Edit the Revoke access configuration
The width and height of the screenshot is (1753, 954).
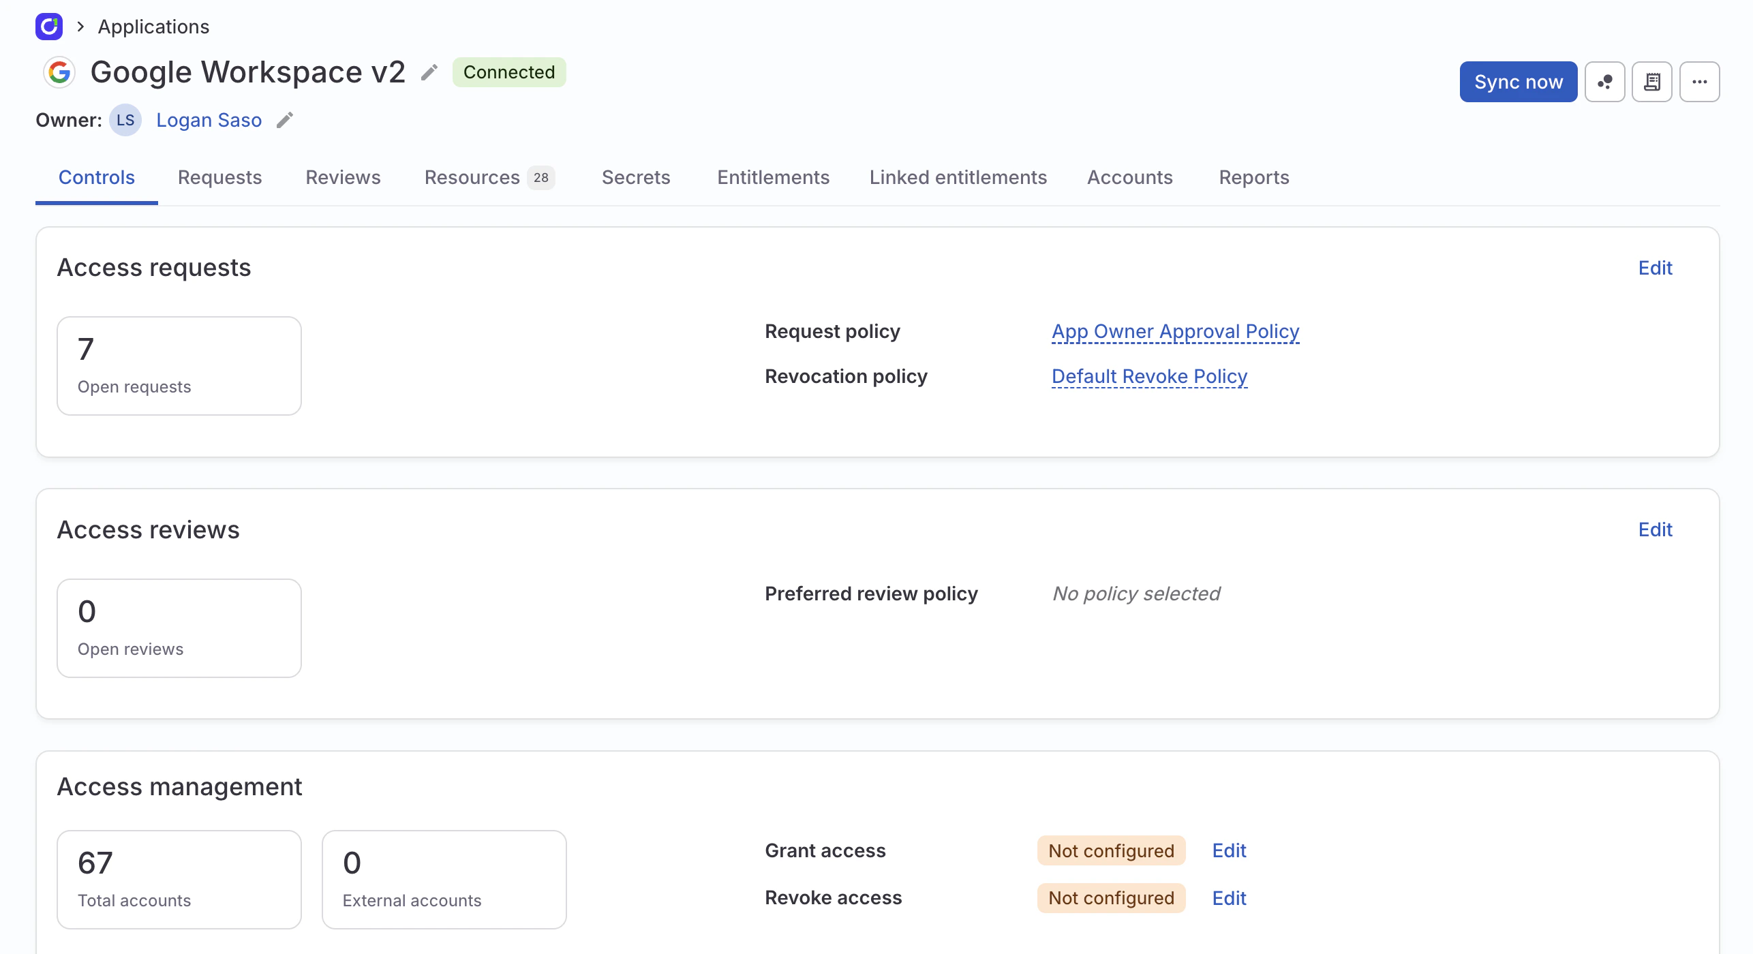[x=1228, y=897]
